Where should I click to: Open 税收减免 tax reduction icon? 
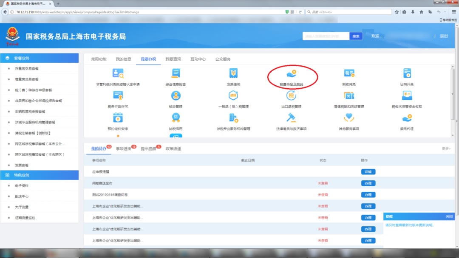[x=349, y=74]
